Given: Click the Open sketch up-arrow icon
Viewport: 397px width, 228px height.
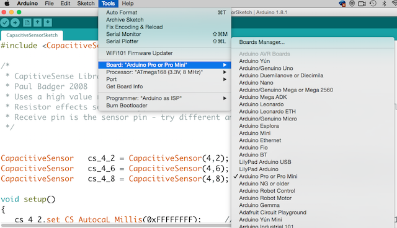Looking at the screenshot, I should coord(37,23).
